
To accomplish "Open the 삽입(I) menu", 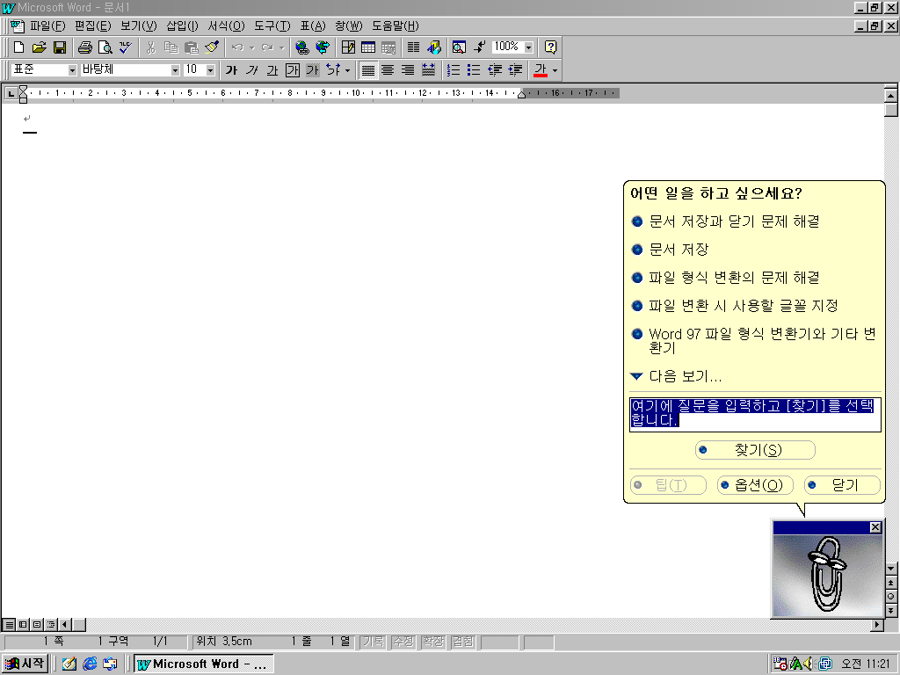I will coord(182,25).
